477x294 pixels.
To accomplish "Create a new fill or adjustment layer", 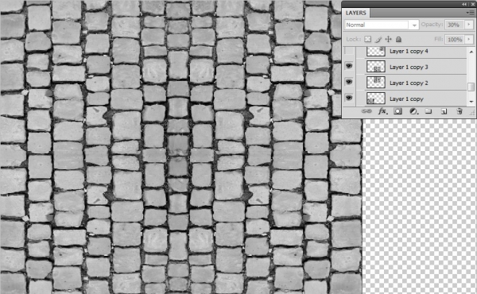I will pos(413,111).
